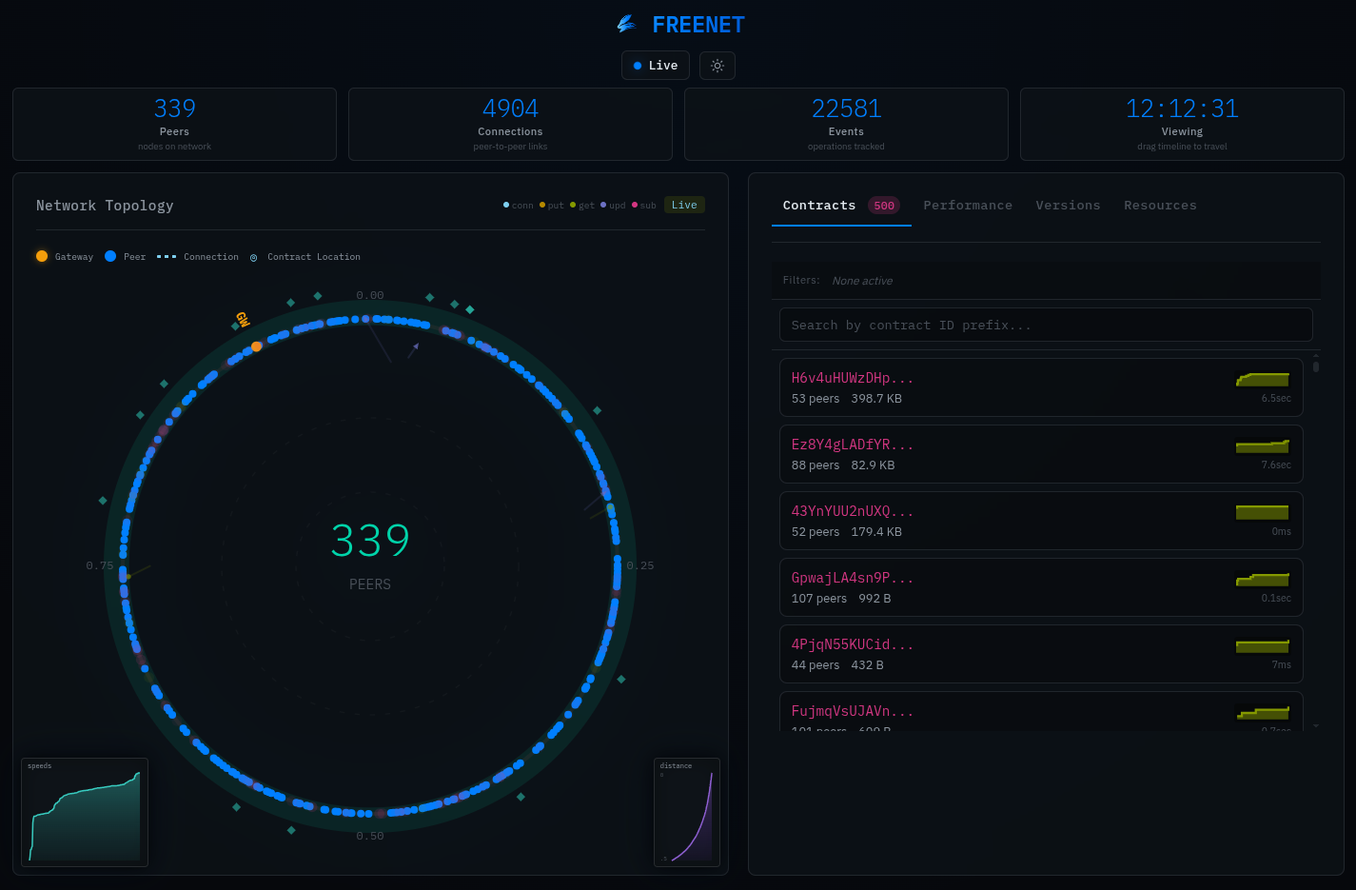
Task: Click the Freenet rabbit logo icon
Action: pos(626,24)
